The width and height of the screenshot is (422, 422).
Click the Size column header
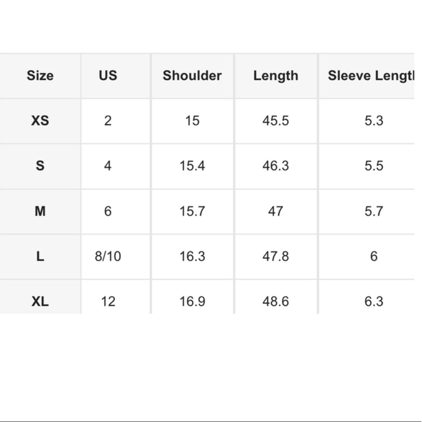[40, 76]
